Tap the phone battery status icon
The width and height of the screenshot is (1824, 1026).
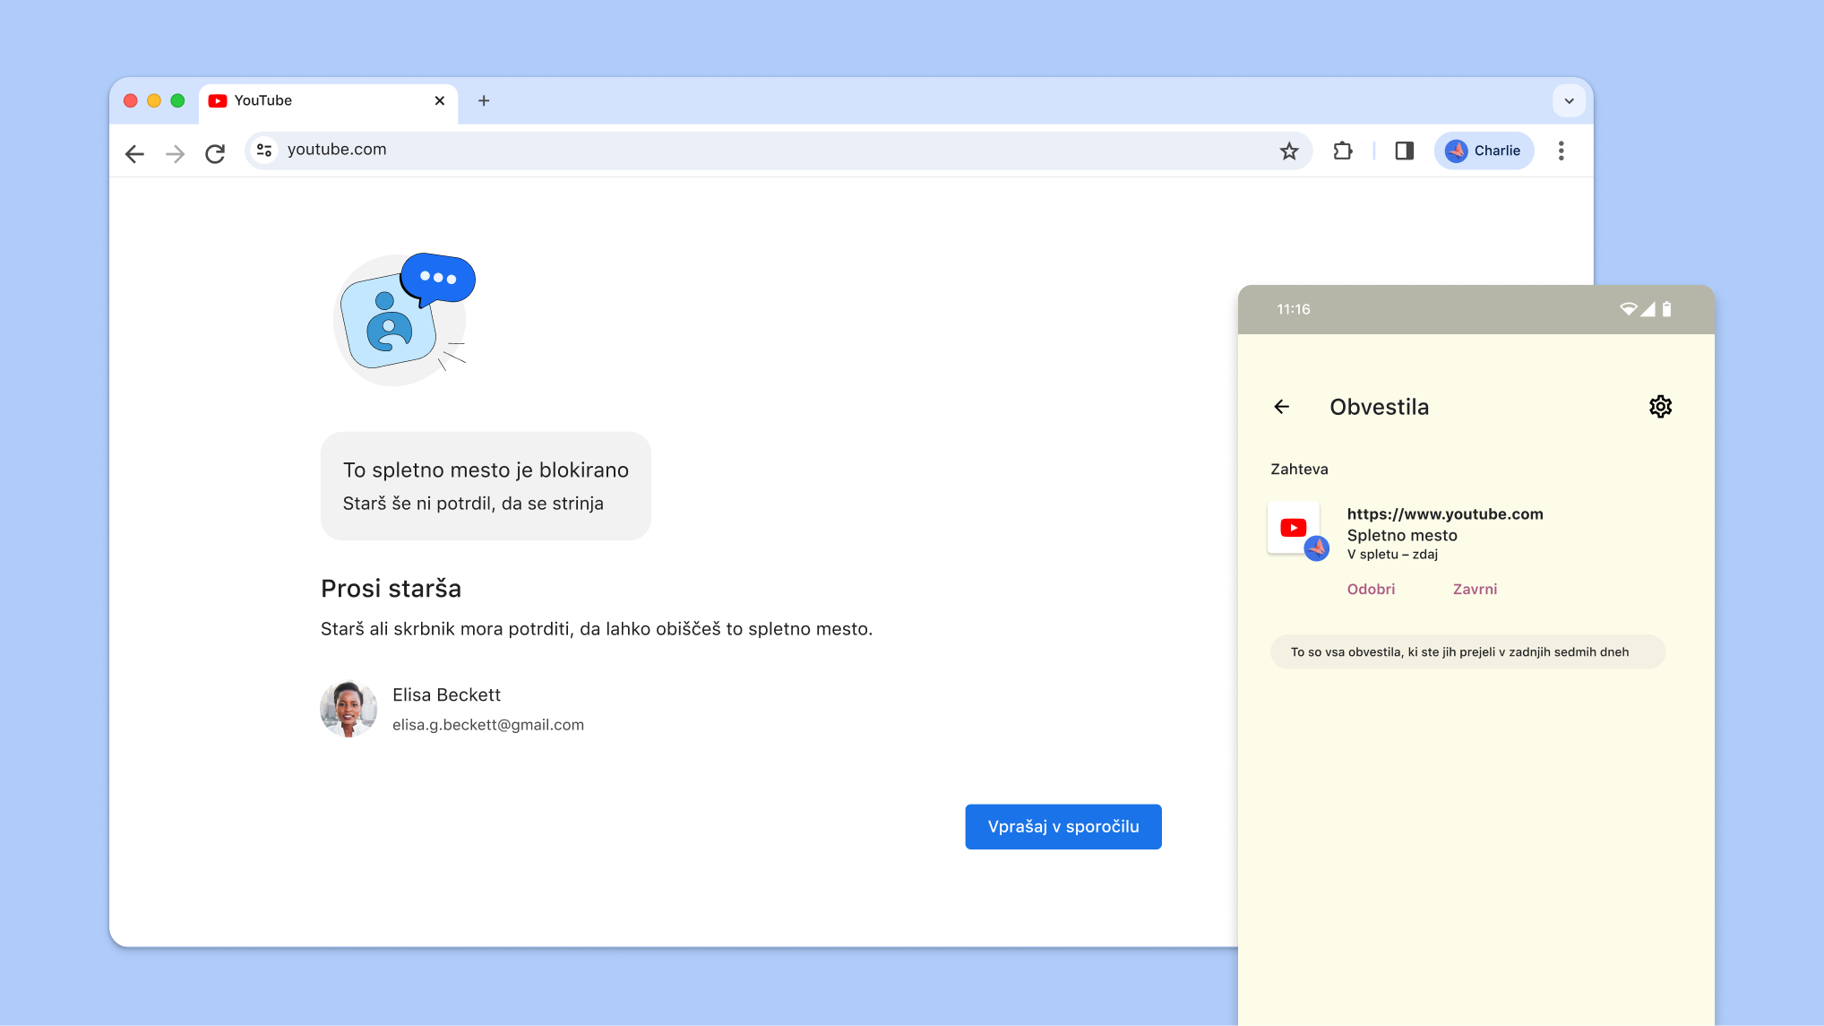1666,309
